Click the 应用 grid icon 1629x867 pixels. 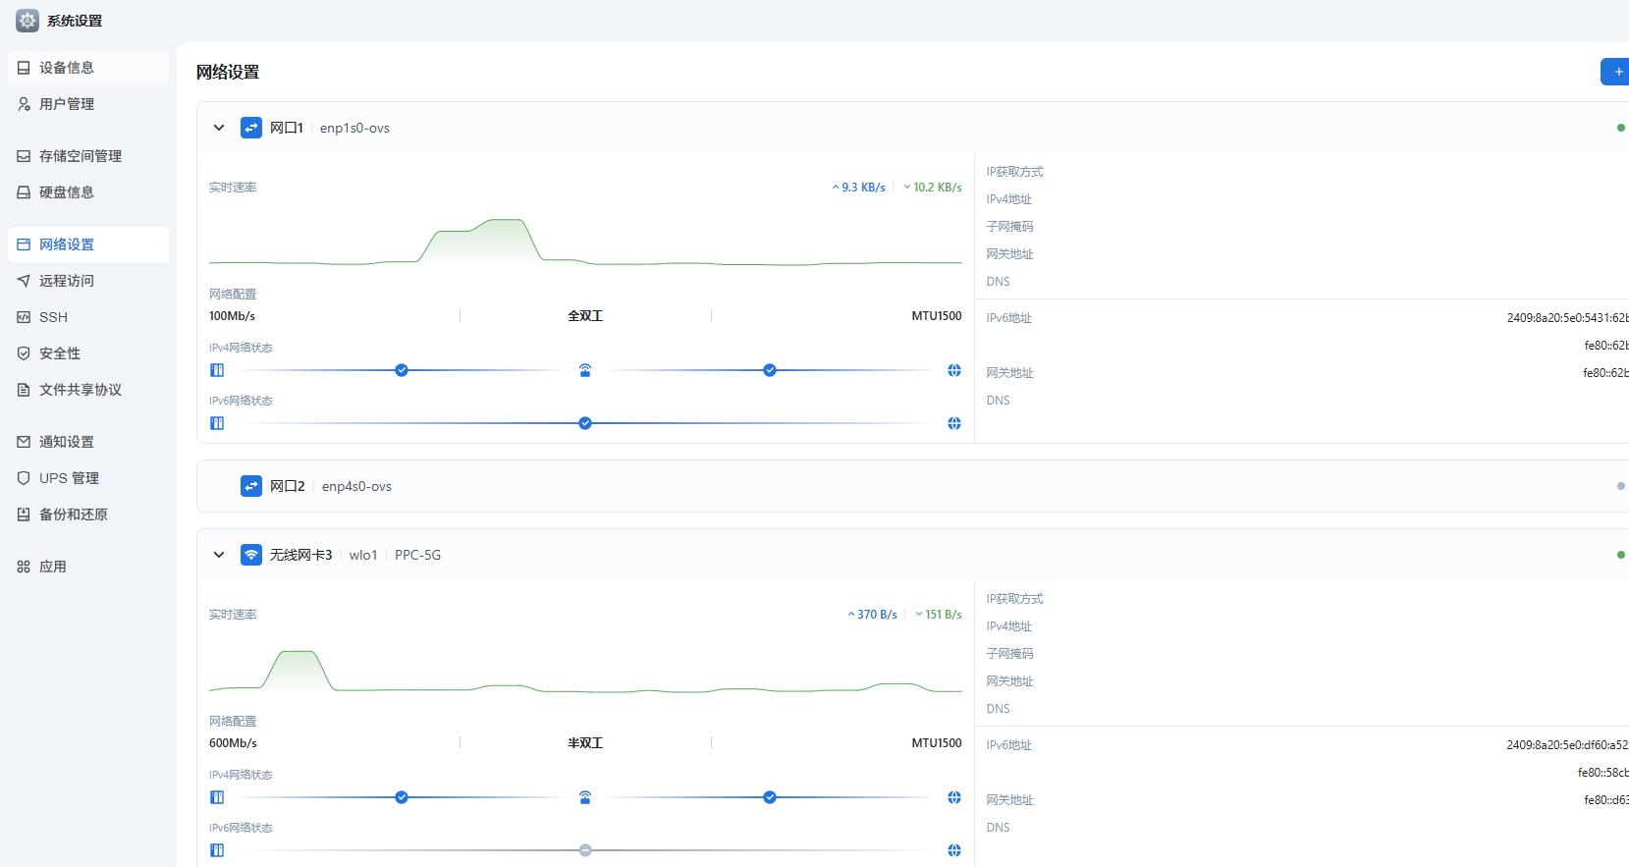click(24, 567)
